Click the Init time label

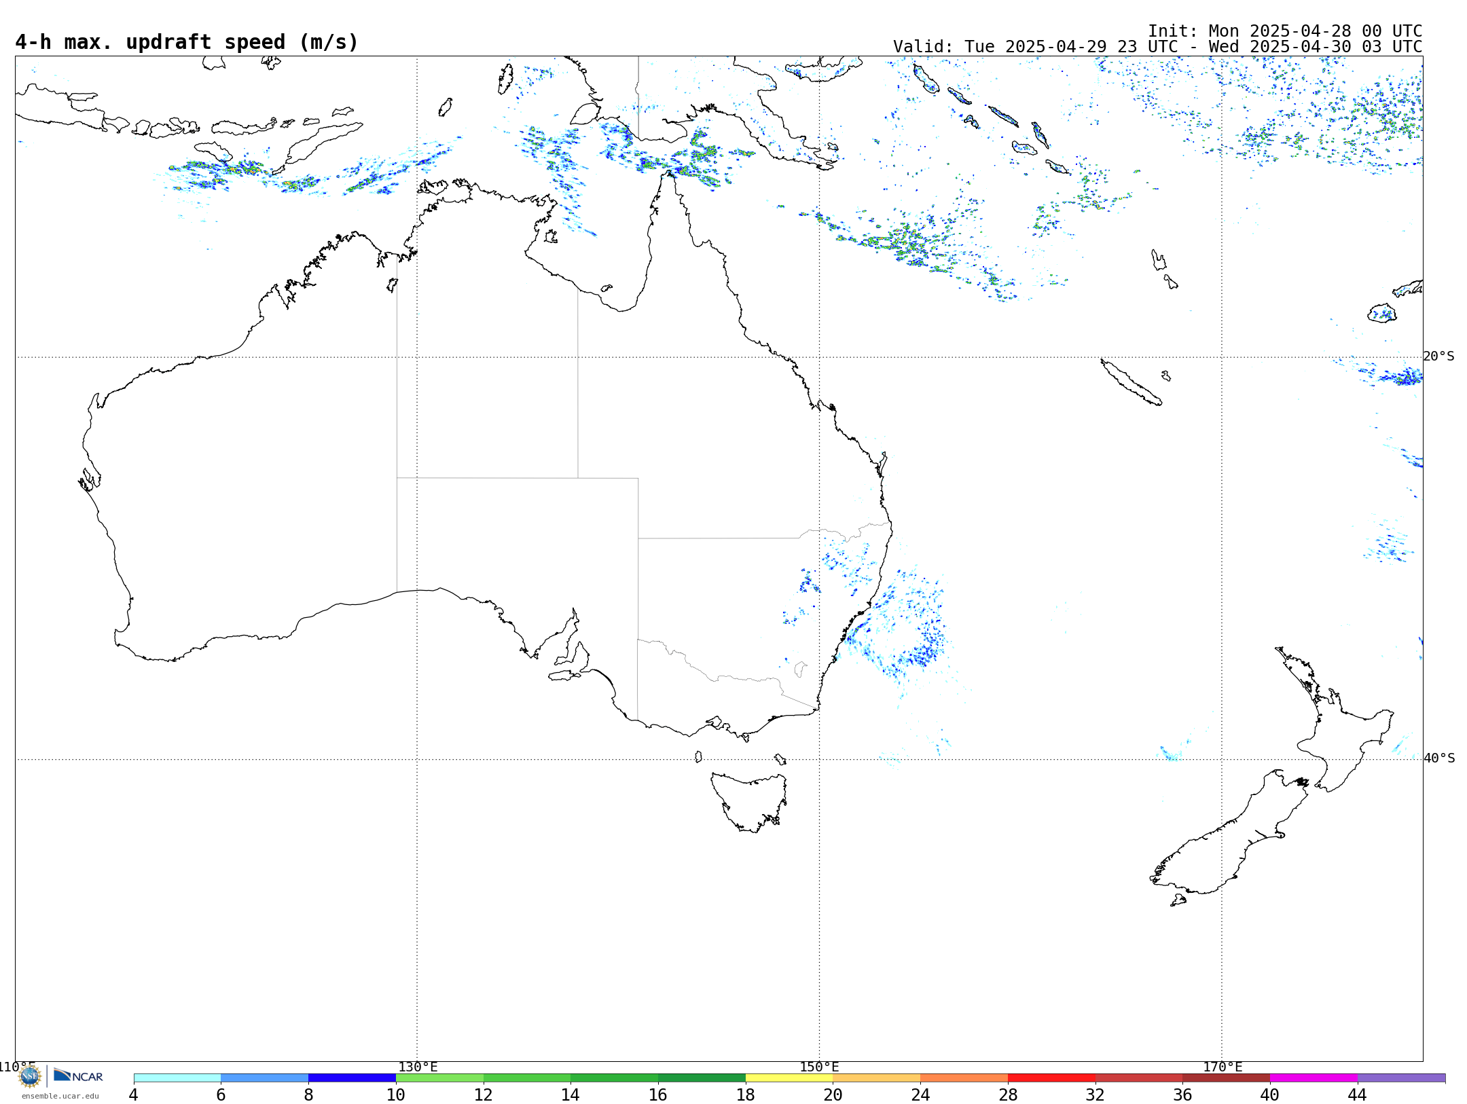pyautogui.click(x=1285, y=31)
